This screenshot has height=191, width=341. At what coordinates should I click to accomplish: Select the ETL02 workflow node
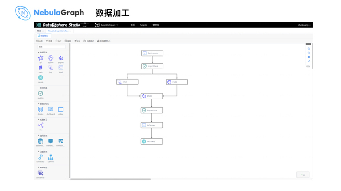coord(177,82)
